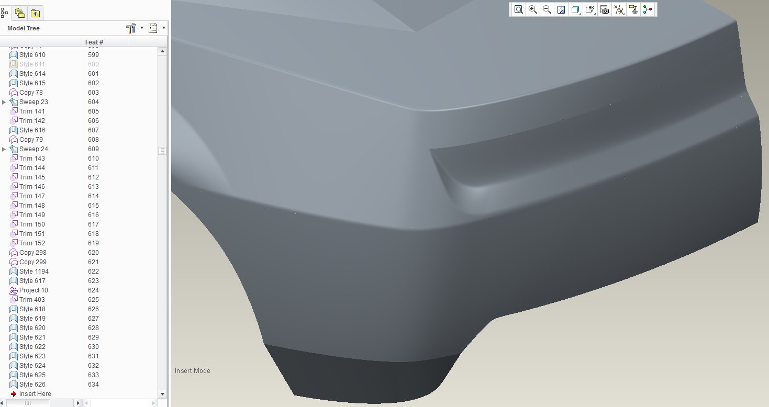Click the Copy 78 feature icon

click(x=14, y=93)
